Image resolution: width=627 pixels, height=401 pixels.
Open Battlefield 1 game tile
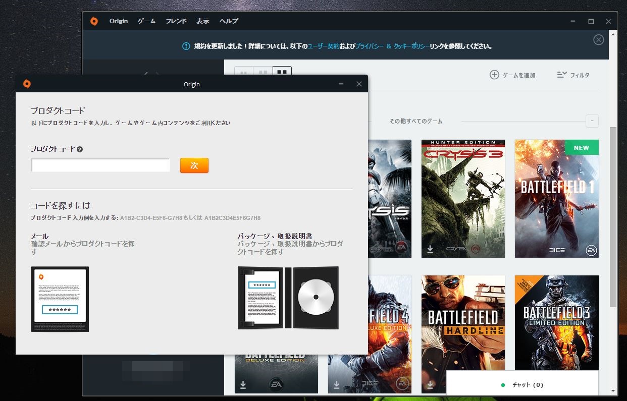pos(557,199)
